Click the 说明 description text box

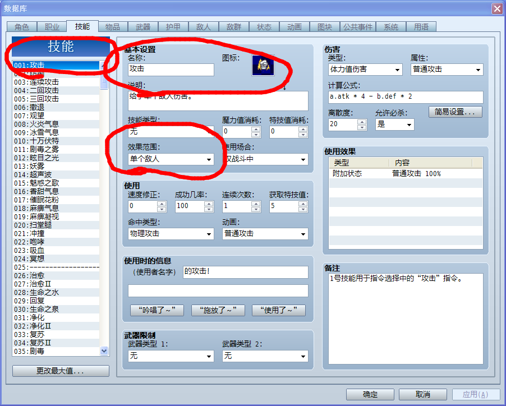[x=218, y=100]
